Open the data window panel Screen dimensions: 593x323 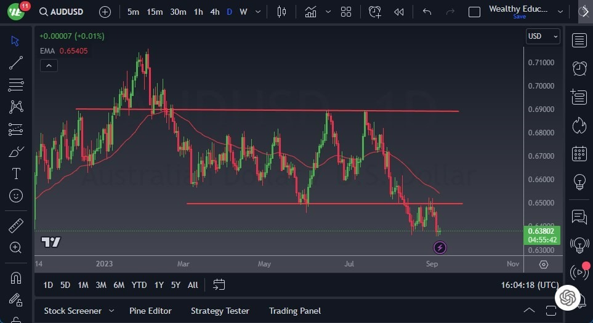579,97
